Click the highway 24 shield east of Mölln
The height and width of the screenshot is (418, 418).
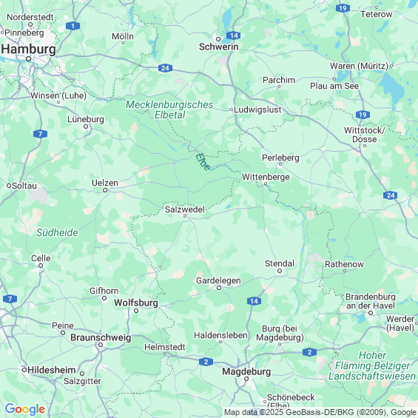(165, 68)
